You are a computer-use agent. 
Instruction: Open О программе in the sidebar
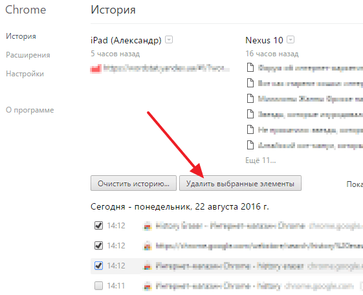pyautogui.click(x=30, y=110)
